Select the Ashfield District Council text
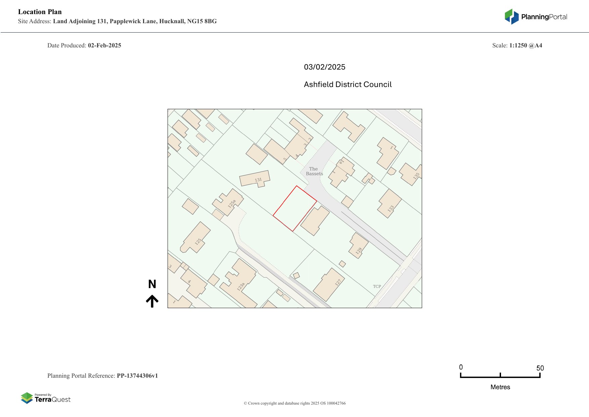This screenshot has width=589, height=417. point(348,84)
